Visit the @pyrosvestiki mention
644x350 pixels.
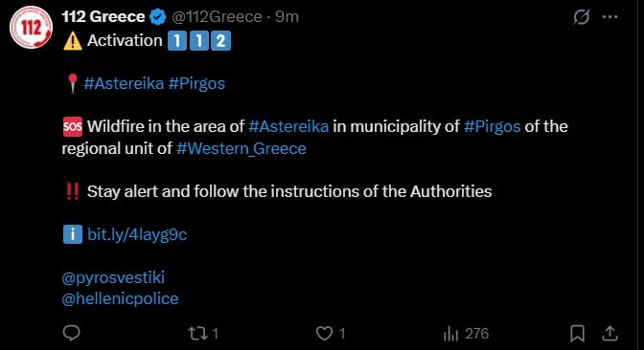tap(113, 277)
